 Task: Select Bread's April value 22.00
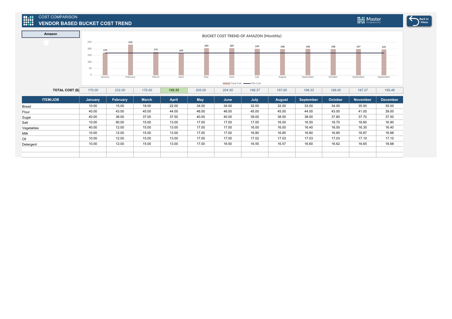pos(174,106)
